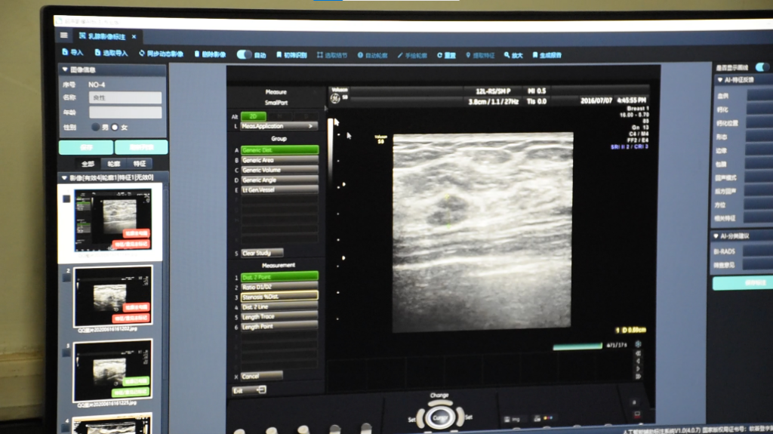Switch to the 轮廓 tab

click(113, 163)
